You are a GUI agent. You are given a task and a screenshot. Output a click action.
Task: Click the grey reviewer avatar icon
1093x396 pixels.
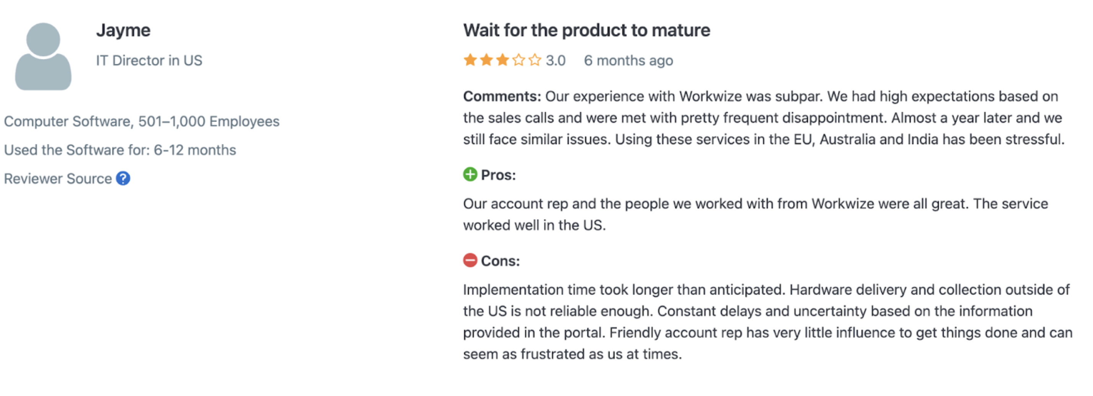coord(43,57)
